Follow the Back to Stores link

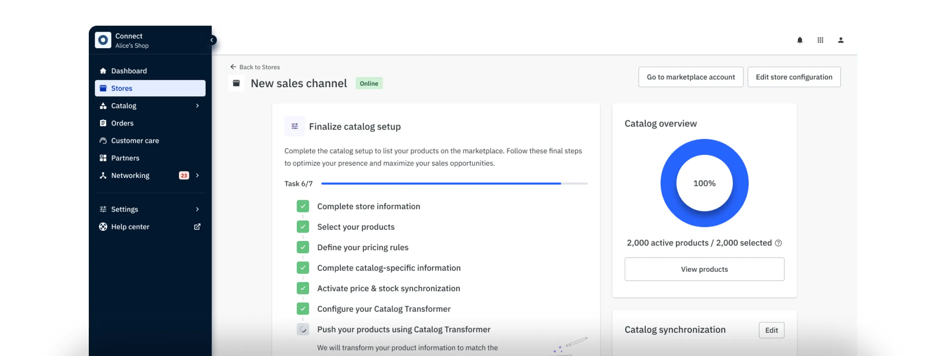(x=259, y=67)
